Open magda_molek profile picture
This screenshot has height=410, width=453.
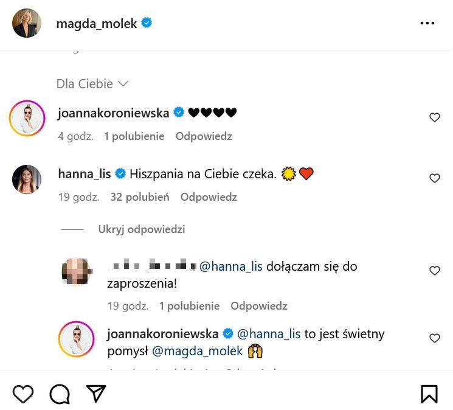pos(27,23)
